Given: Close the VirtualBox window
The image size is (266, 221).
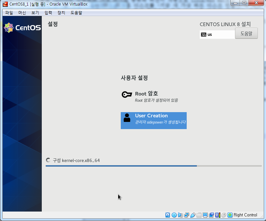Looking at the screenshot, I should 256,3.
